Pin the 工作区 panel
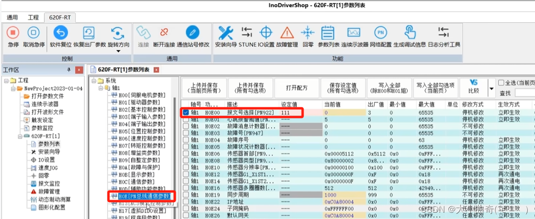Image resolution: width=535 pixels, height=219 pixels. click(69, 70)
